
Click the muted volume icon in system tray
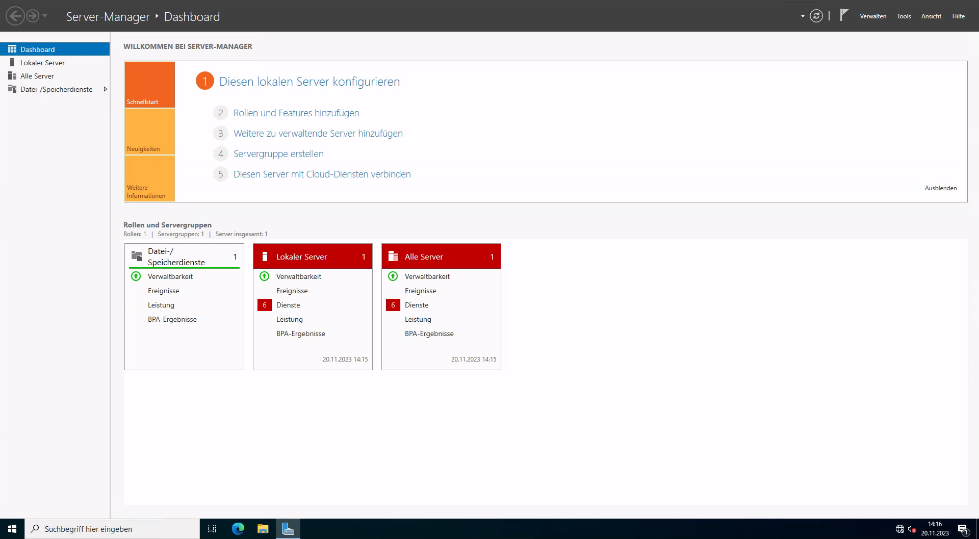(912, 529)
